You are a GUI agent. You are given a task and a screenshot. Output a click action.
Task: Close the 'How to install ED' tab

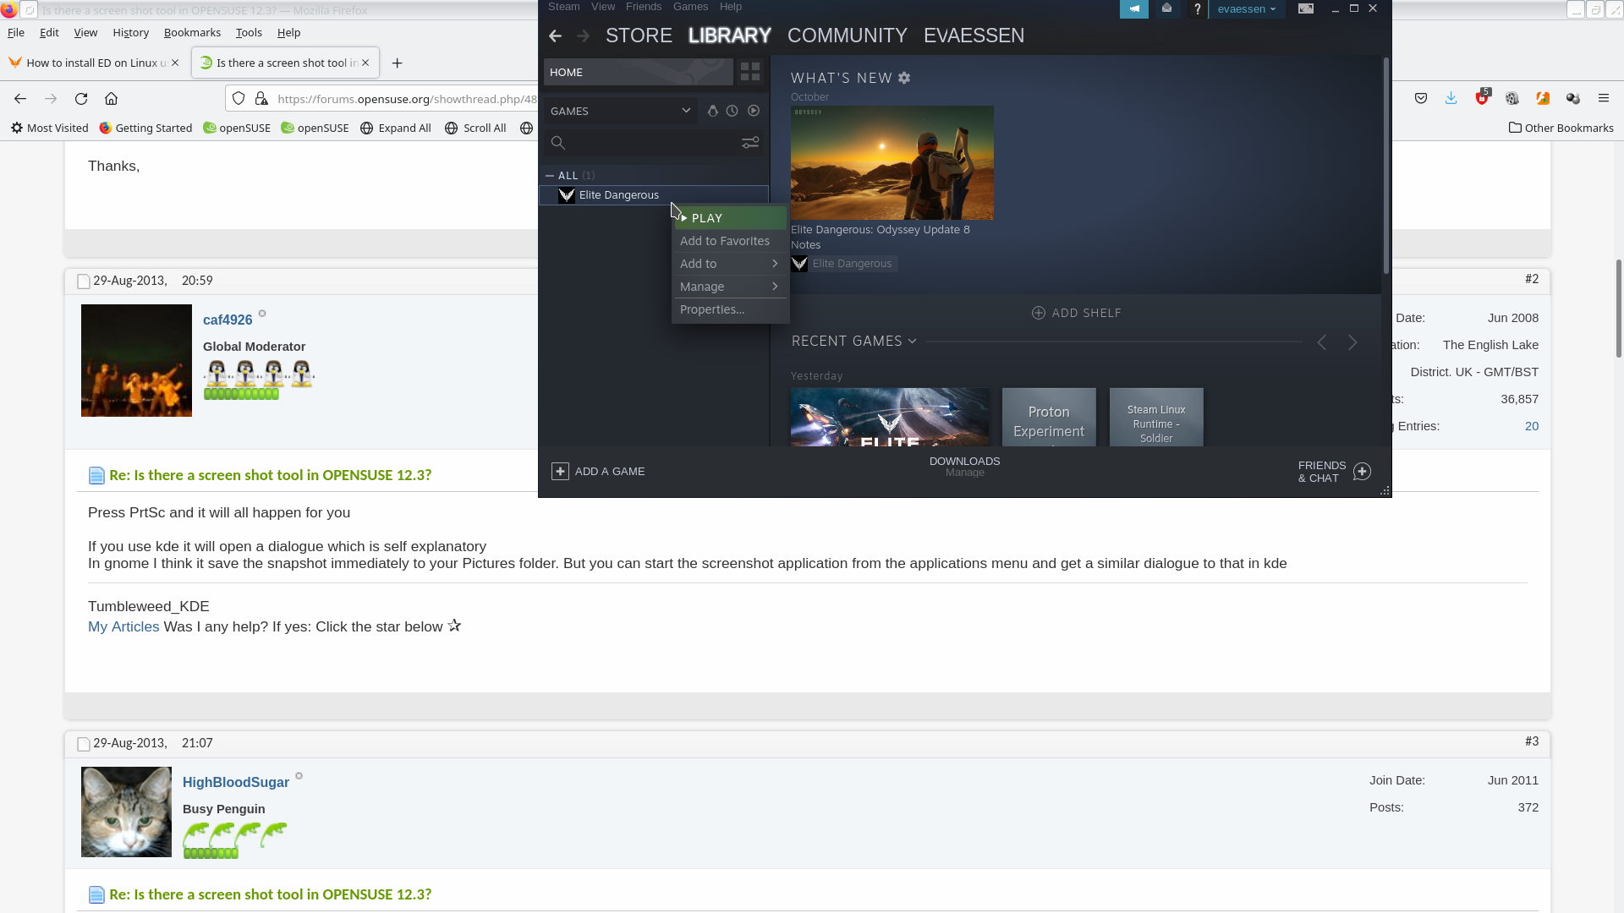[175, 63]
